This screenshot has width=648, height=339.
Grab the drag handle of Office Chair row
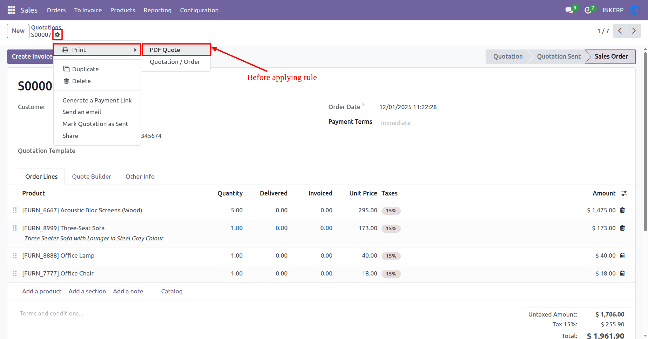(x=15, y=273)
